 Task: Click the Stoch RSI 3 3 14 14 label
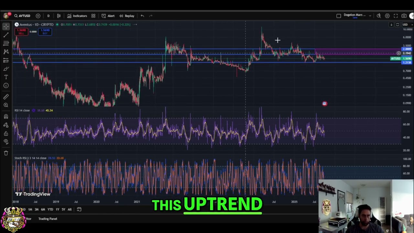point(30,158)
